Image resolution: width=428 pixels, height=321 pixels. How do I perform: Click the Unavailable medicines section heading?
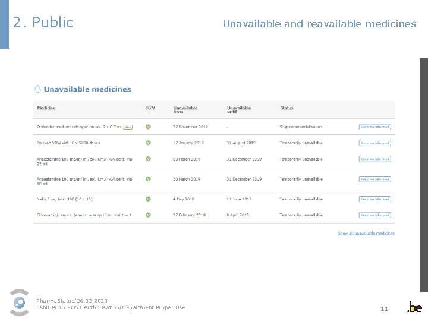coord(87,89)
